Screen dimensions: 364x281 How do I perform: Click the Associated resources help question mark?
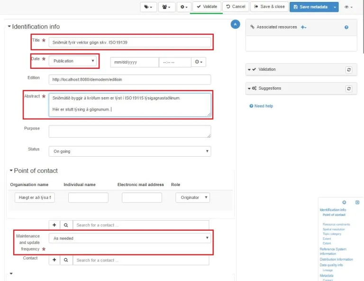(x=346, y=28)
